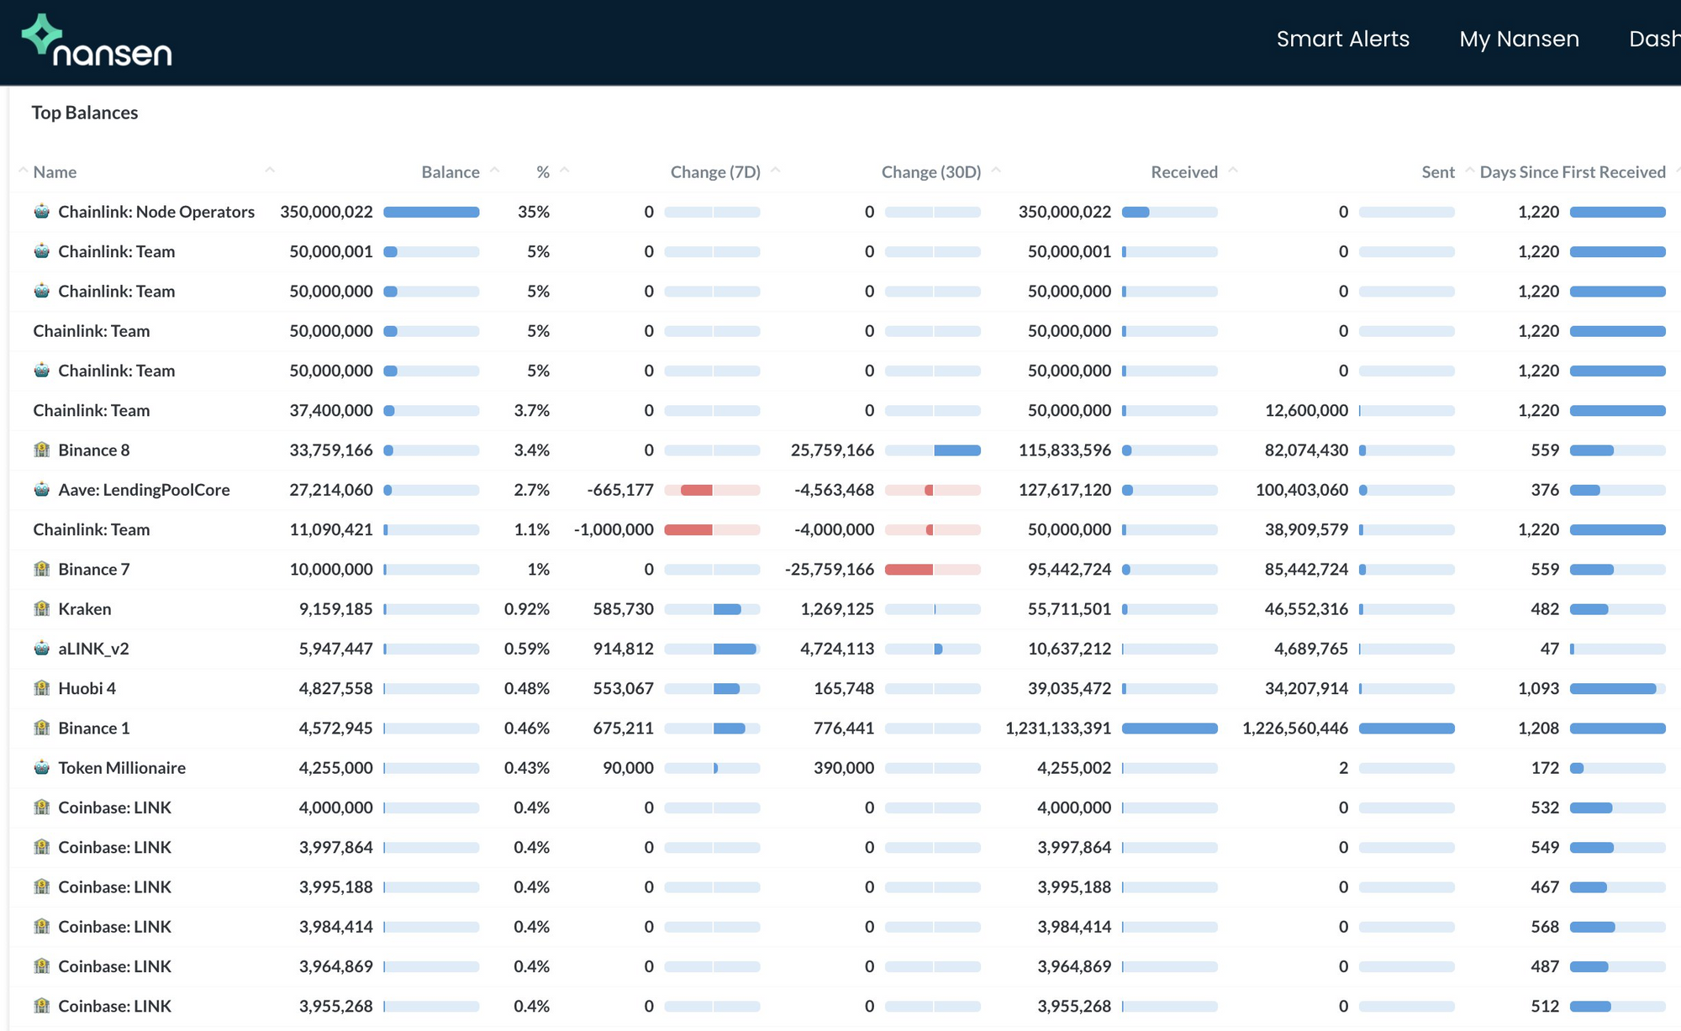Click the exchange icon beside Binance 1

coord(41,728)
